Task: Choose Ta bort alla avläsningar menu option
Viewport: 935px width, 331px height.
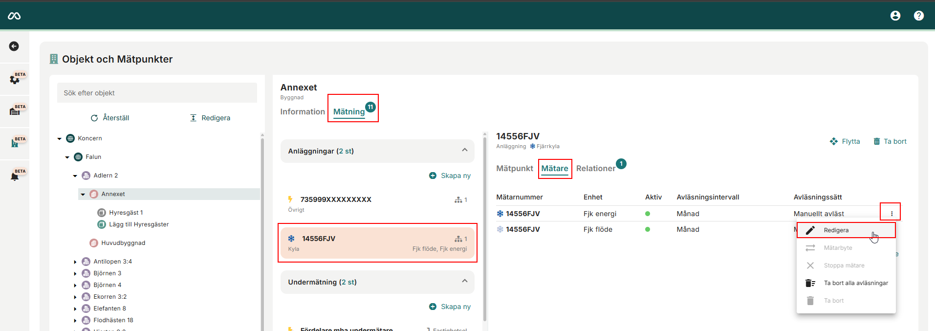Action: [855, 283]
